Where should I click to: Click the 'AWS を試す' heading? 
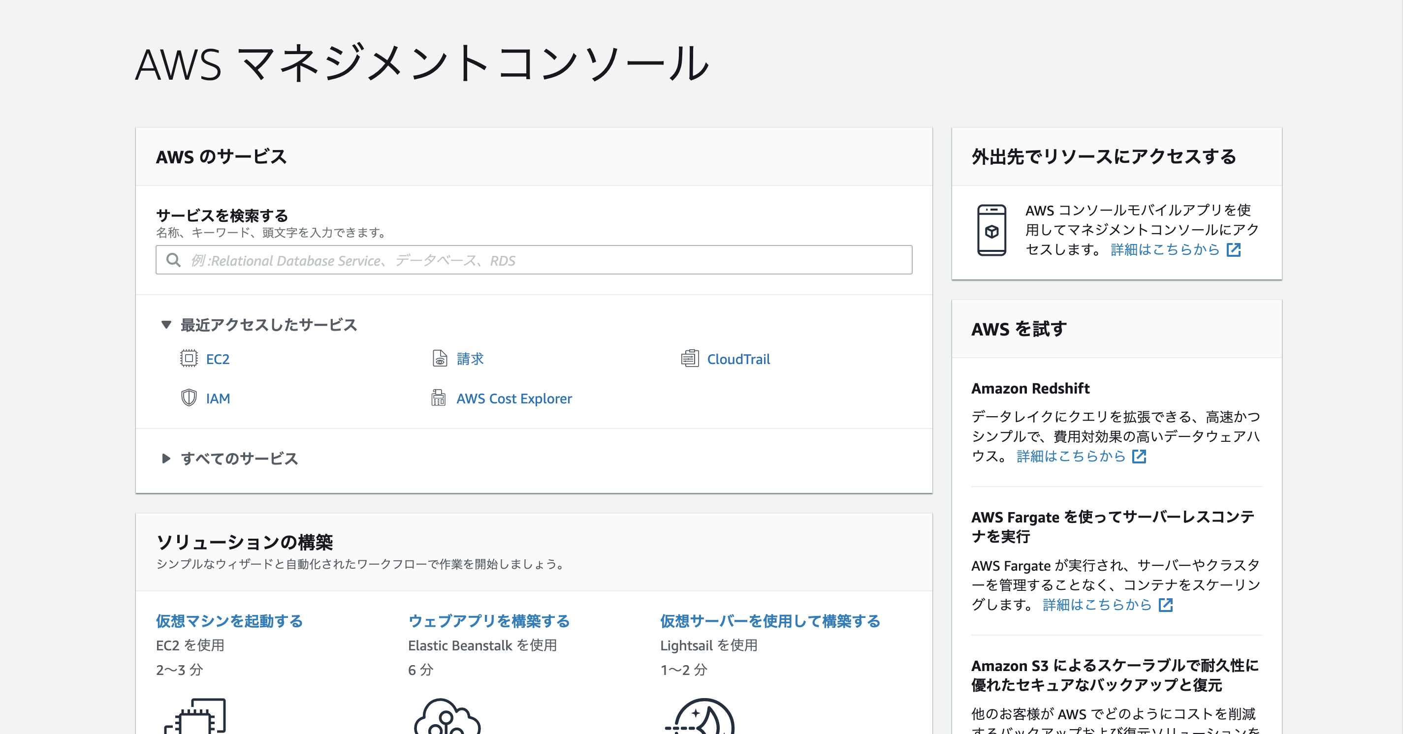click(x=1019, y=329)
